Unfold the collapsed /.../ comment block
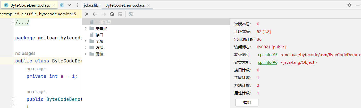361x108 pixels. pos(13,23)
